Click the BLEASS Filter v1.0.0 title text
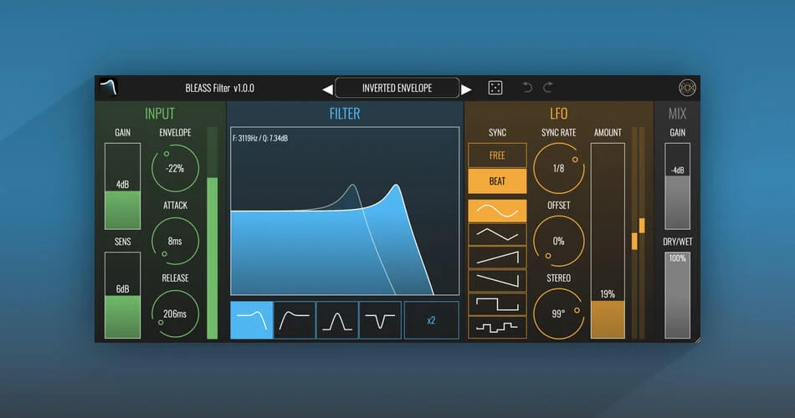The width and height of the screenshot is (795, 418). (x=219, y=88)
